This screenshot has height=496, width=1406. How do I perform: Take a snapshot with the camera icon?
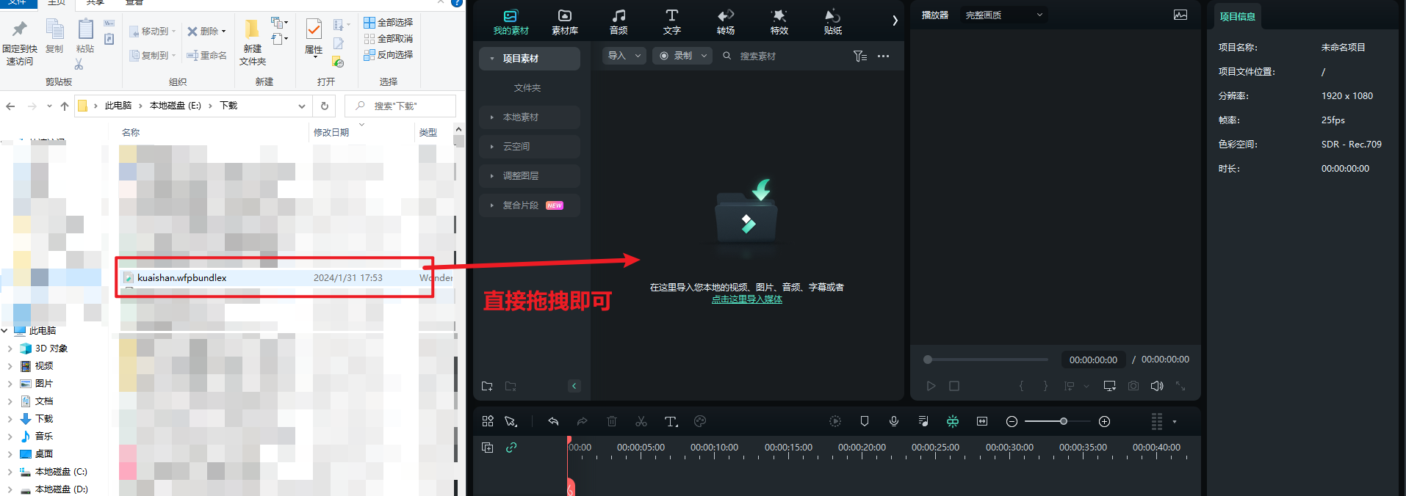click(x=1133, y=386)
